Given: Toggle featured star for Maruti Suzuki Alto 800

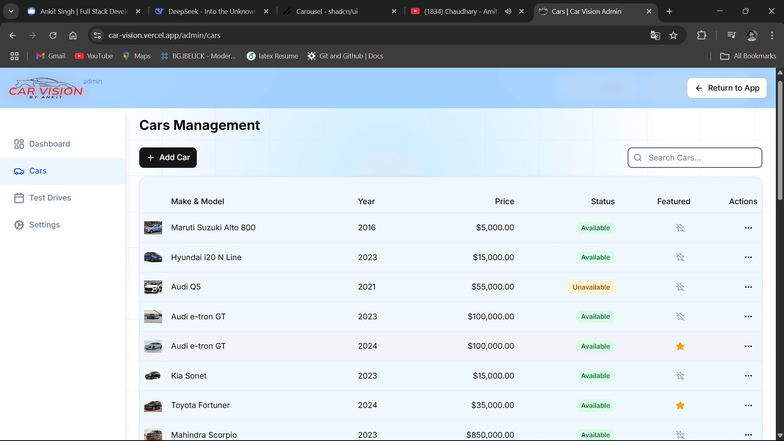Looking at the screenshot, I should click(x=680, y=228).
